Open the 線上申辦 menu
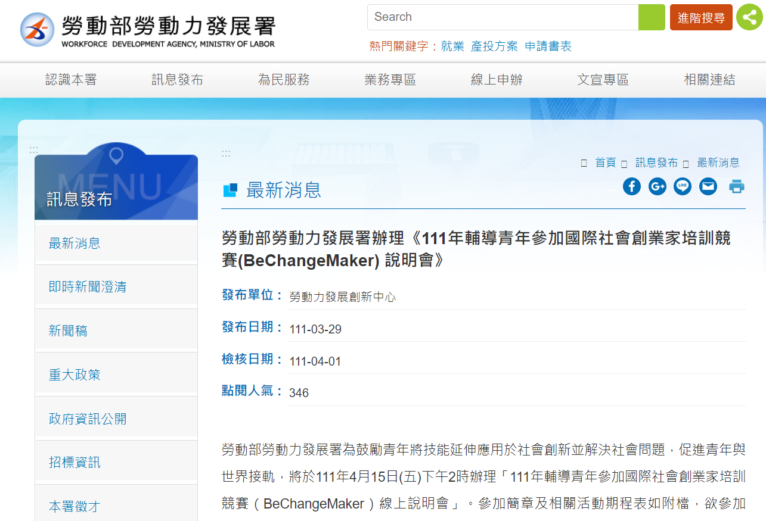This screenshot has width=766, height=521. [497, 80]
